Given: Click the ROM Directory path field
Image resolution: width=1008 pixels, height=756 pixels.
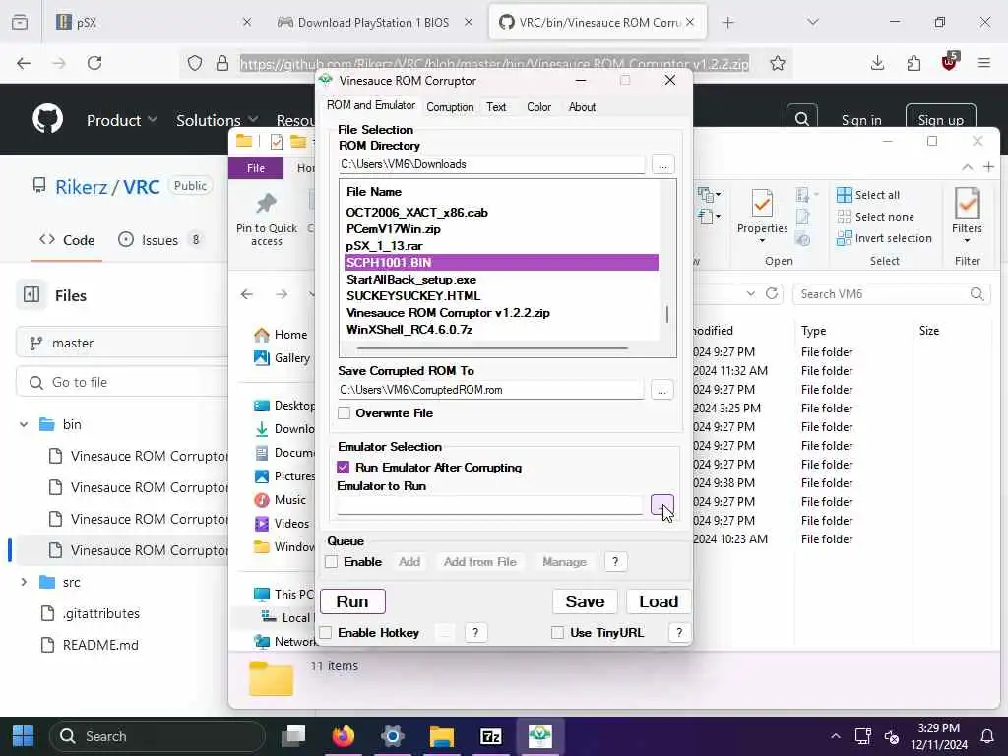Looking at the screenshot, I should (x=491, y=164).
